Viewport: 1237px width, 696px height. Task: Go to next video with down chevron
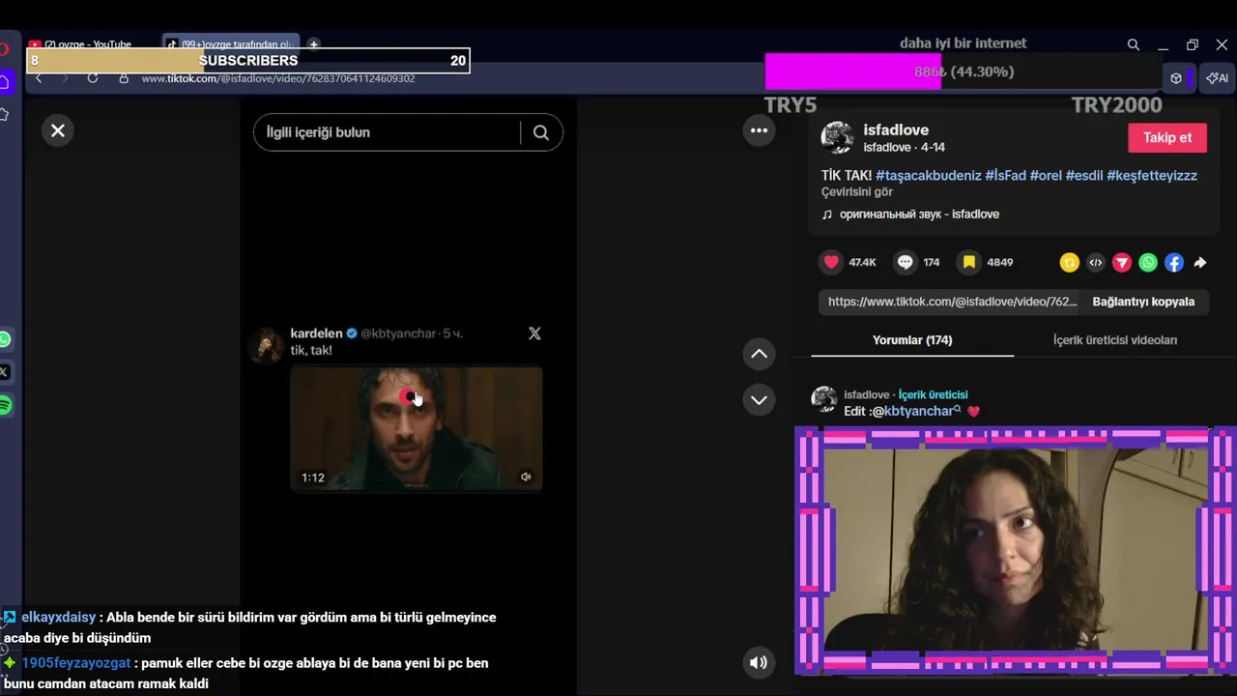(760, 399)
